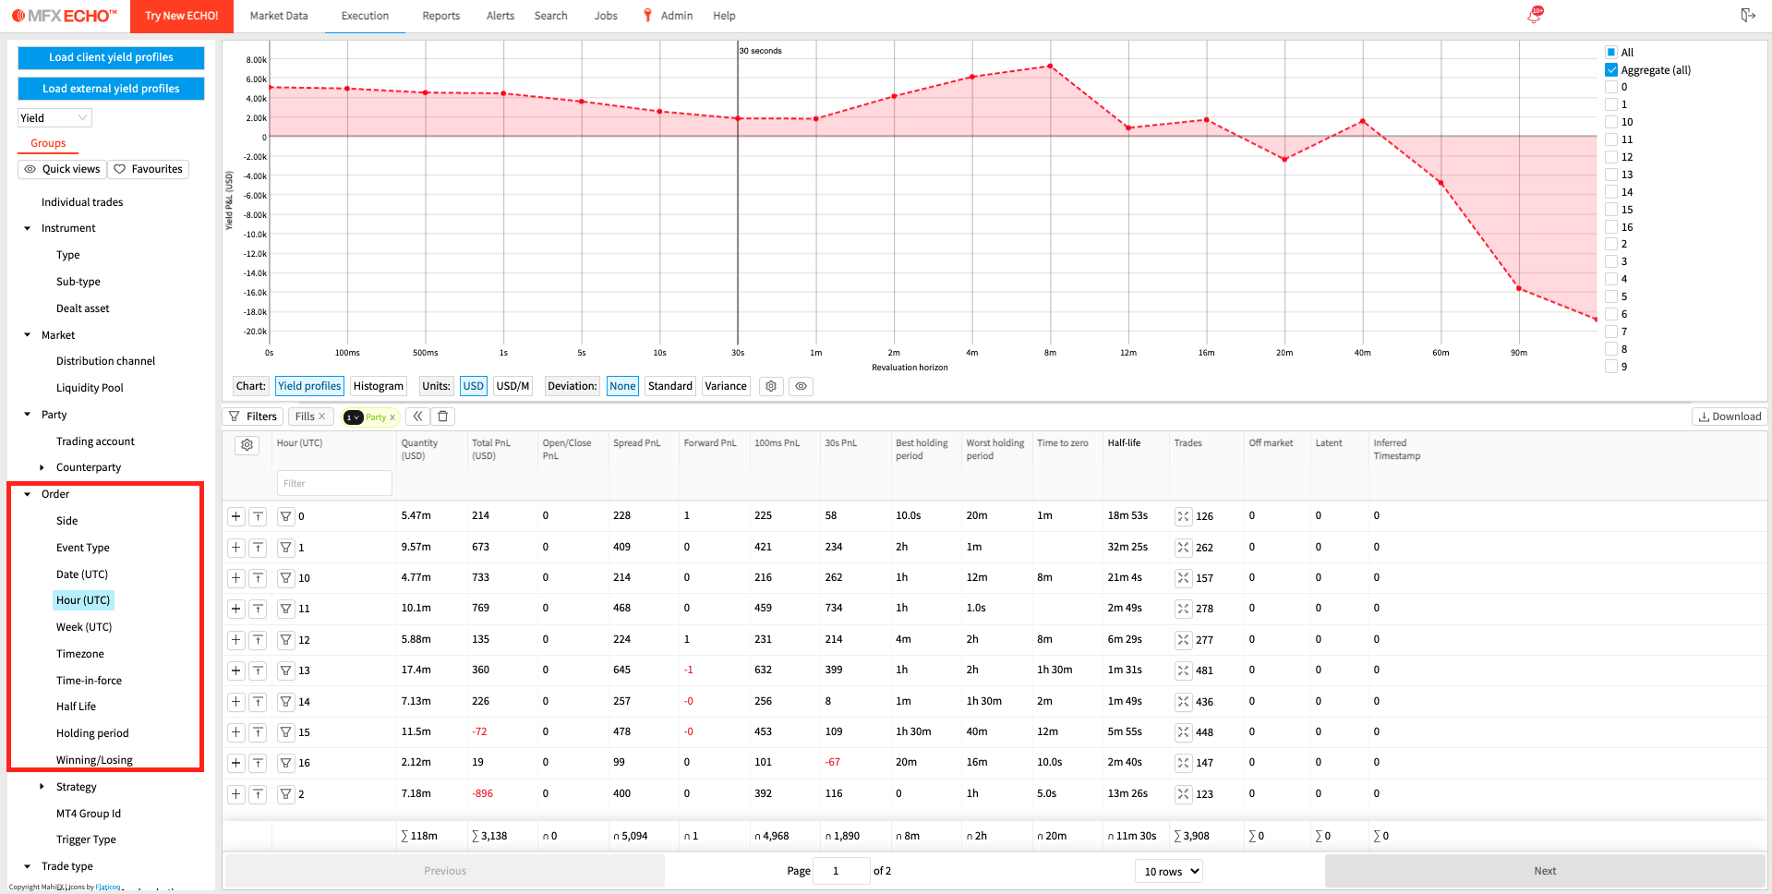Image resolution: width=1772 pixels, height=894 pixels.
Task: Enable series 16 checkbox
Action: click(x=1611, y=227)
